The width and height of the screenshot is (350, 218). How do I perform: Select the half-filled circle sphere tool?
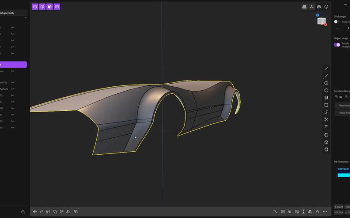(x=326, y=135)
